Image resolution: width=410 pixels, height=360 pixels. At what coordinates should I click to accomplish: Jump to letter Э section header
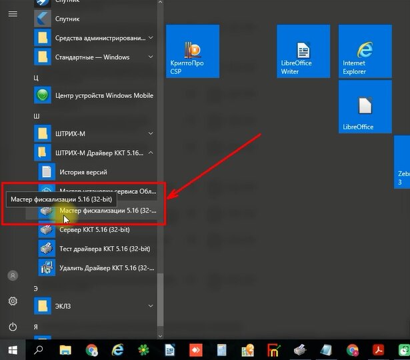click(x=35, y=289)
